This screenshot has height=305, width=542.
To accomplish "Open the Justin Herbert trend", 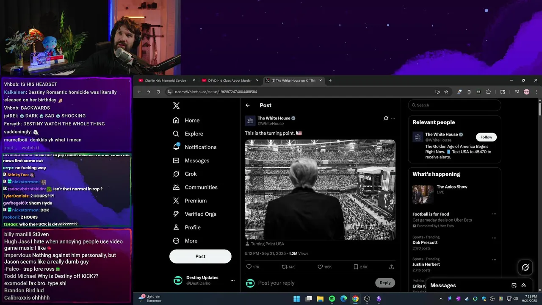I will point(426,264).
